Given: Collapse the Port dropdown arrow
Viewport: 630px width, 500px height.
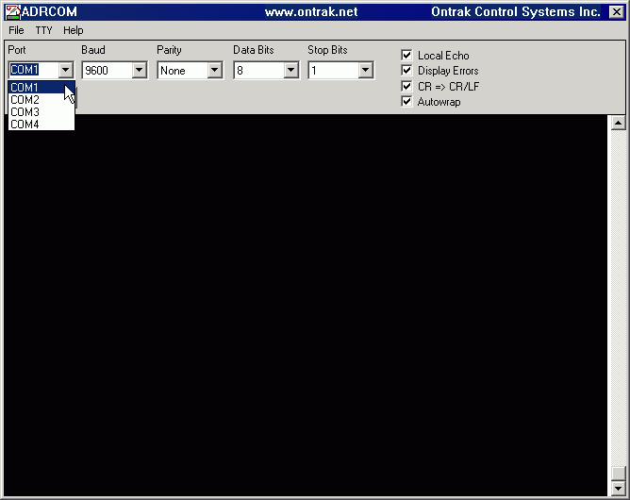Looking at the screenshot, I should (x=65, y=70).
